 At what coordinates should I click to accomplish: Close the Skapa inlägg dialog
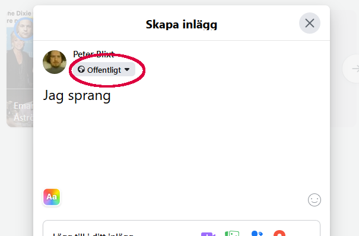pos(310,23)
